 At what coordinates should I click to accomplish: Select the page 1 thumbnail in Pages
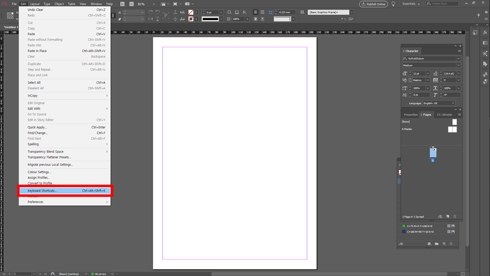[x=433, y=153]
